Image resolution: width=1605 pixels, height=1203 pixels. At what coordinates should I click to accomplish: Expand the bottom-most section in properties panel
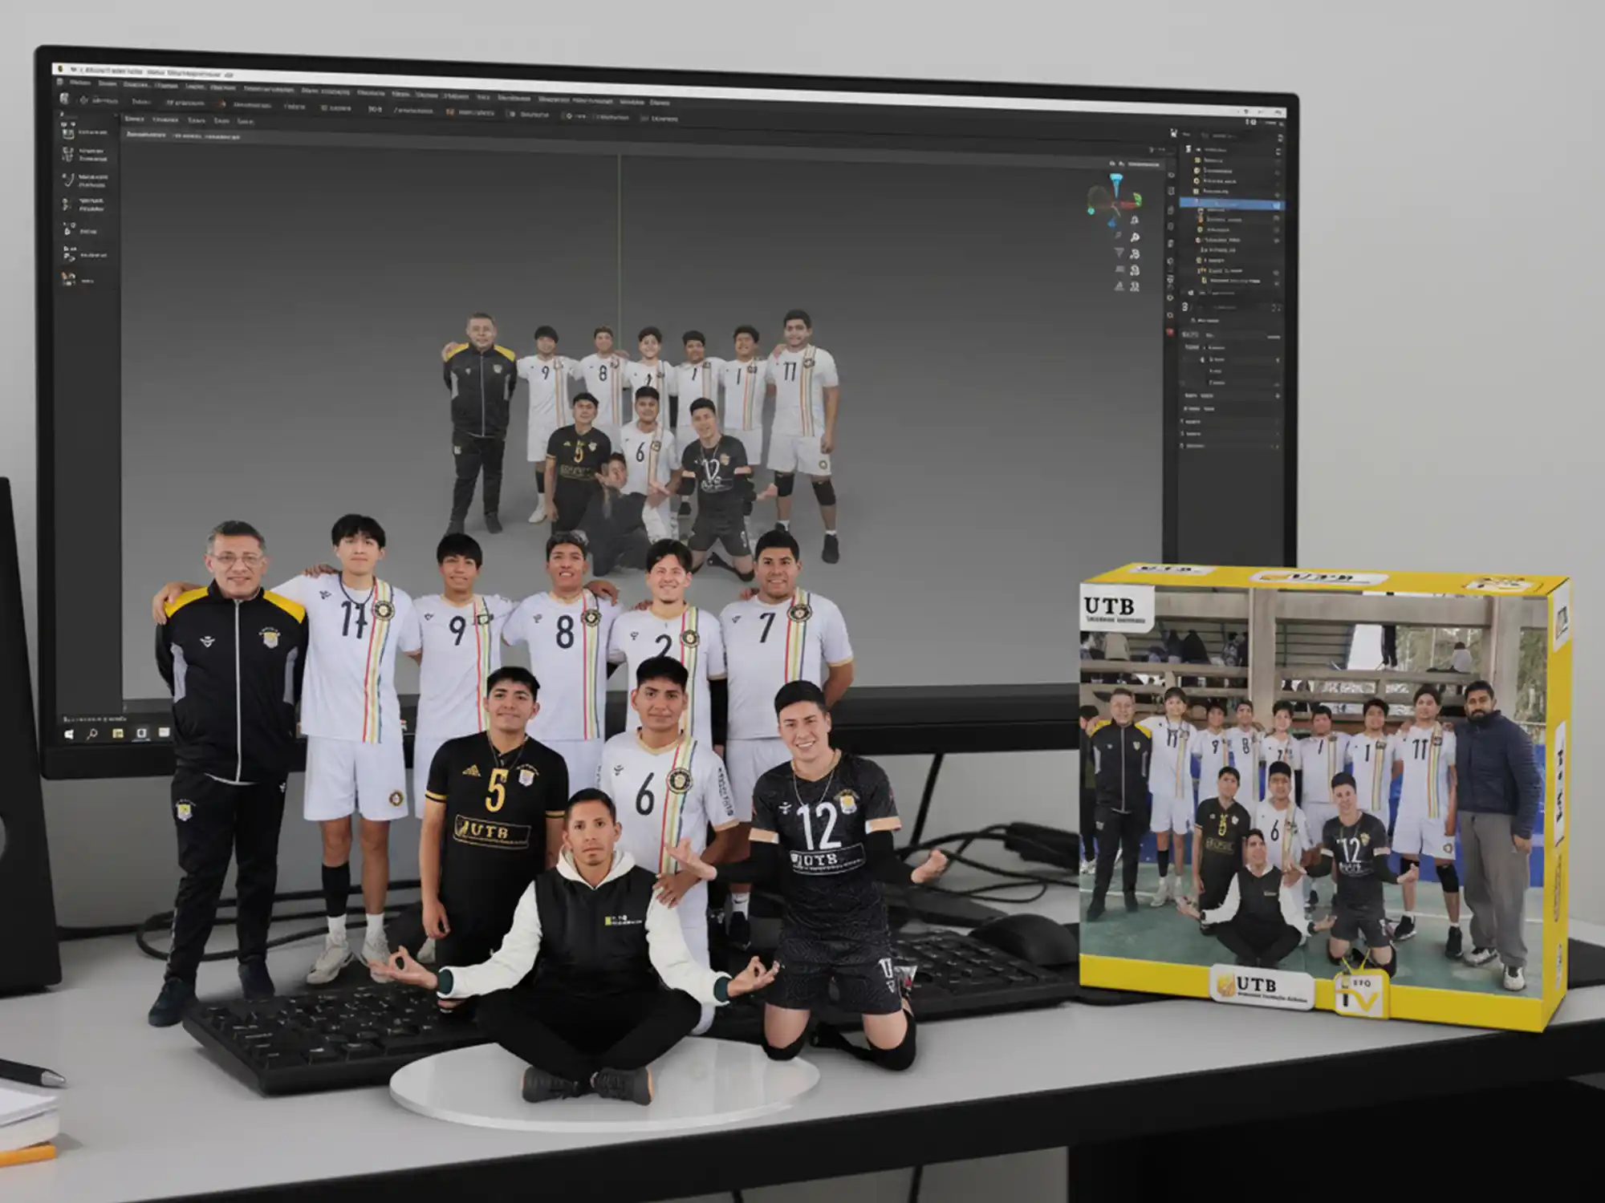click(1183, 445)
